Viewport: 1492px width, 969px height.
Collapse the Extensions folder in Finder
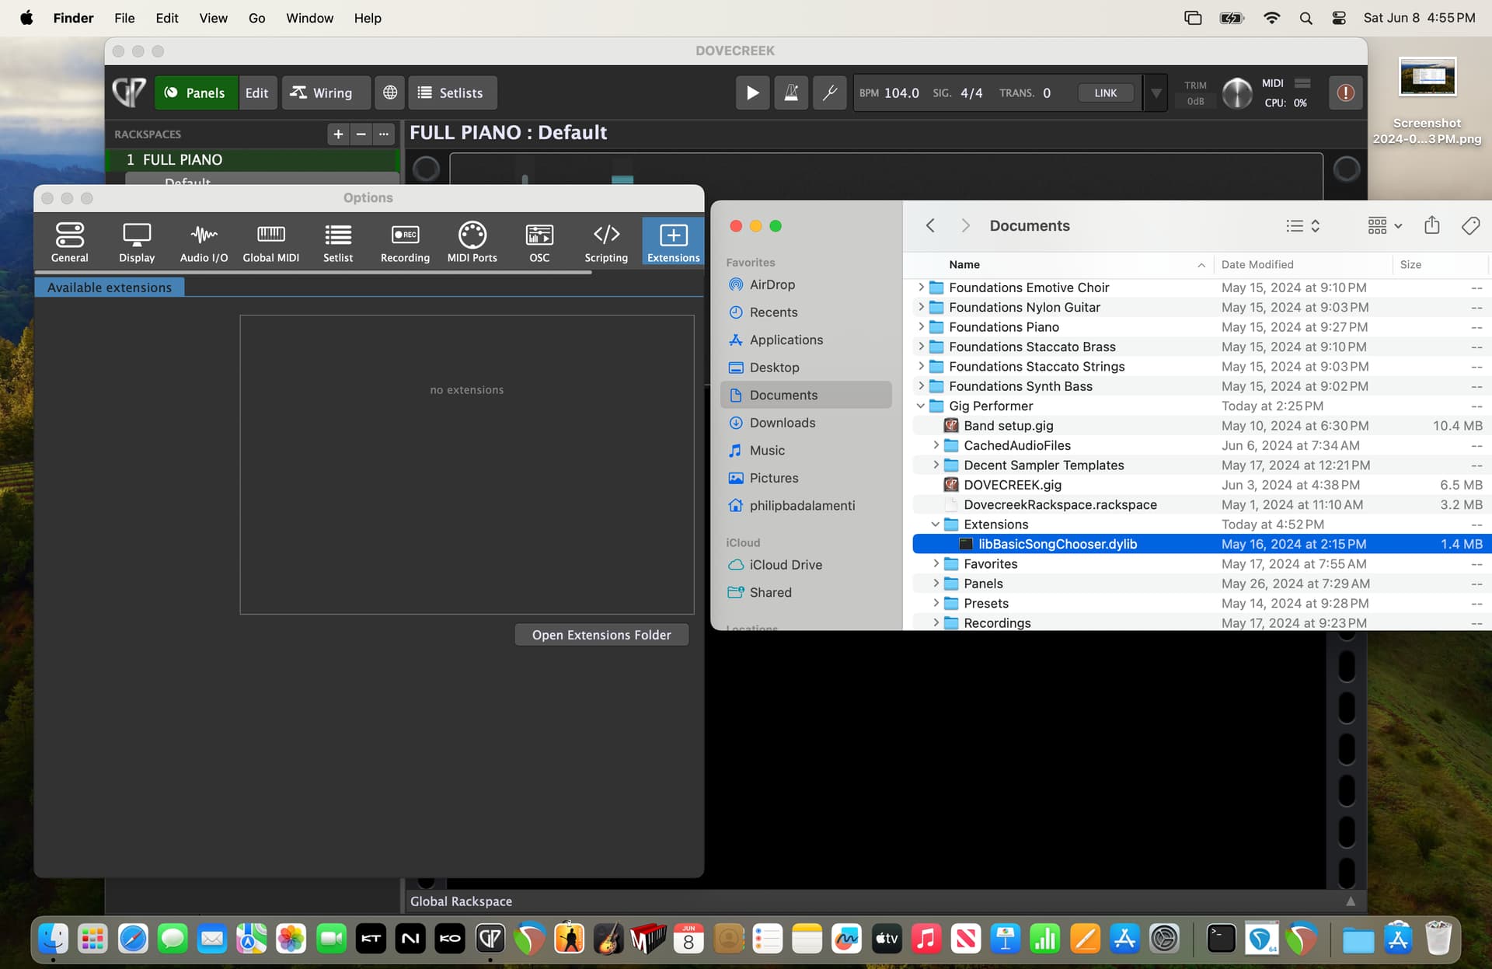point(936,525)
